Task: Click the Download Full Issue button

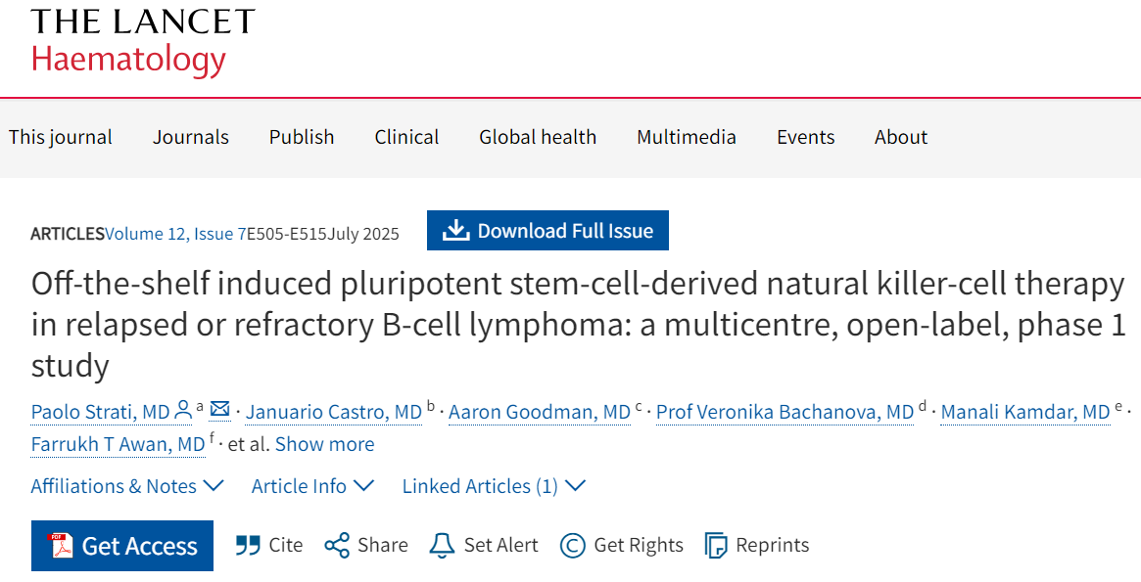Action: (547, 230)
